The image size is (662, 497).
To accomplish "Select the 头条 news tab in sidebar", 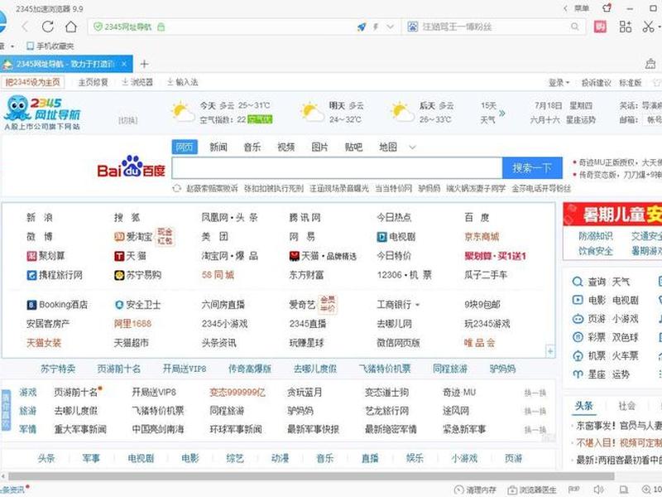I will coord(584,406).
